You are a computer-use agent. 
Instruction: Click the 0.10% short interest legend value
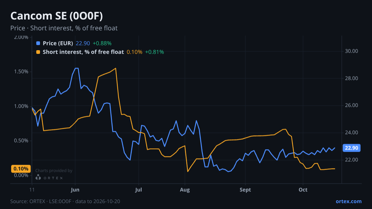tap(135, 52)
